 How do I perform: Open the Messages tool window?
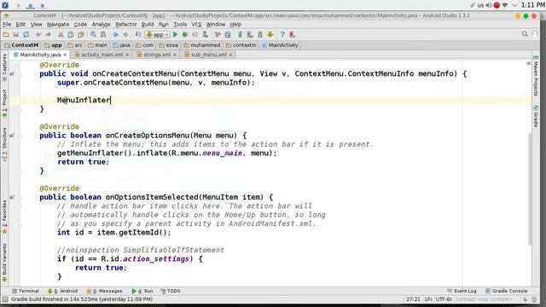(x=104, y=291)
